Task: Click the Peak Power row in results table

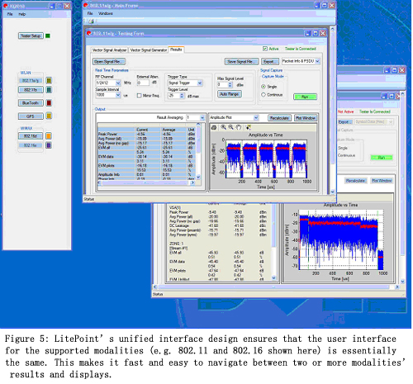Action: [146, 134]
